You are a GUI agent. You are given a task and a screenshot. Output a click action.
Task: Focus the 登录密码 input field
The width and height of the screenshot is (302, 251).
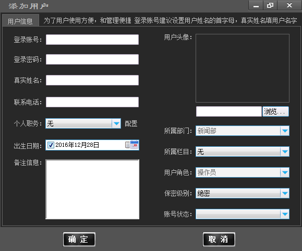coord(92,59)
